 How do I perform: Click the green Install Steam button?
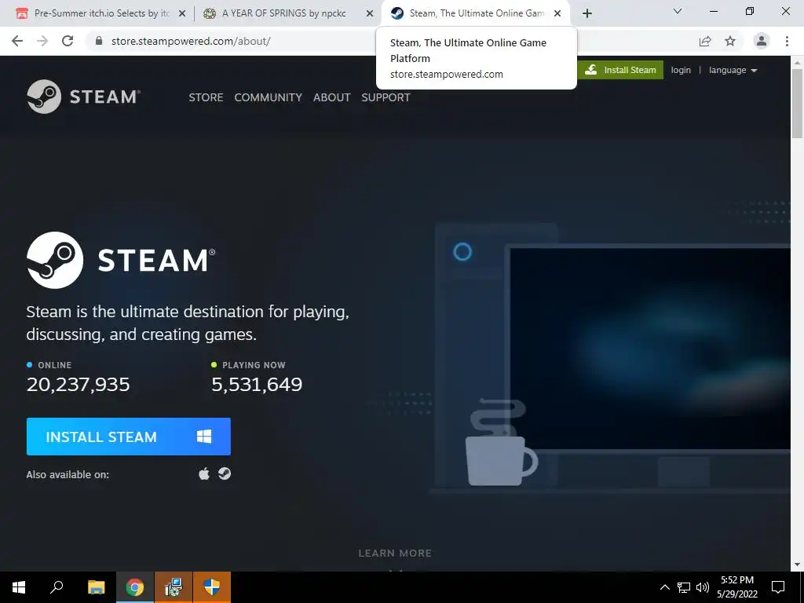coord(620,70)
